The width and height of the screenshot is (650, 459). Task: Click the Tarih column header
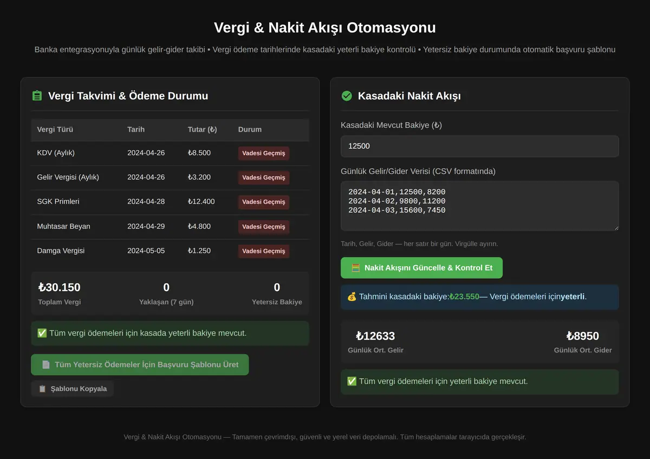pyautogui.click(x=136, y=129)
